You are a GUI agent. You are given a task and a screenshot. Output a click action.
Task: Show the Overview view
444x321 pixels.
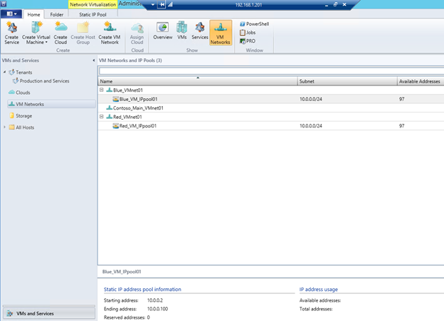click(x=162, y=31)
